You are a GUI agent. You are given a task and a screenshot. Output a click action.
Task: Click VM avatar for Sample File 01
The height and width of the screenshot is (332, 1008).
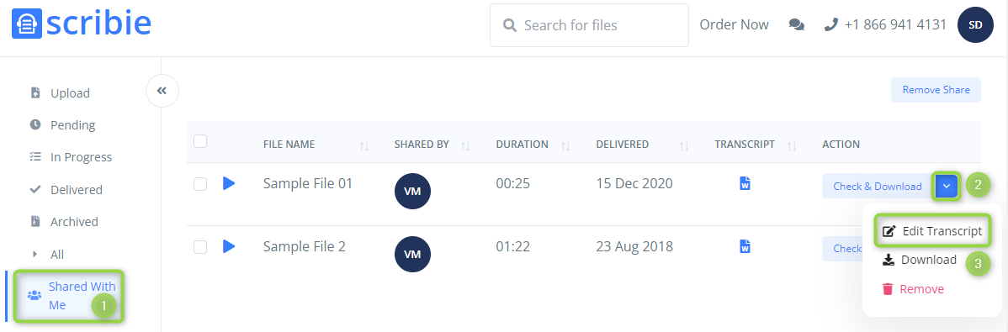click(412, 192)
